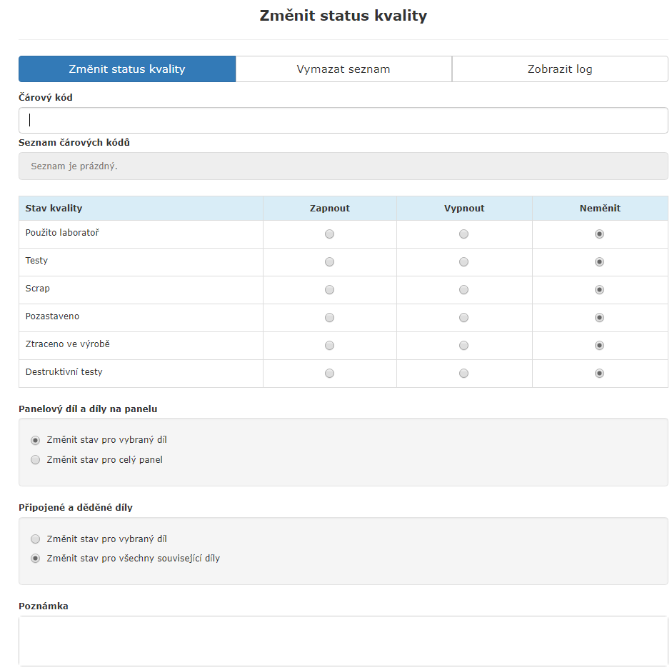Click into the Poznámka text area

(343, 641)
